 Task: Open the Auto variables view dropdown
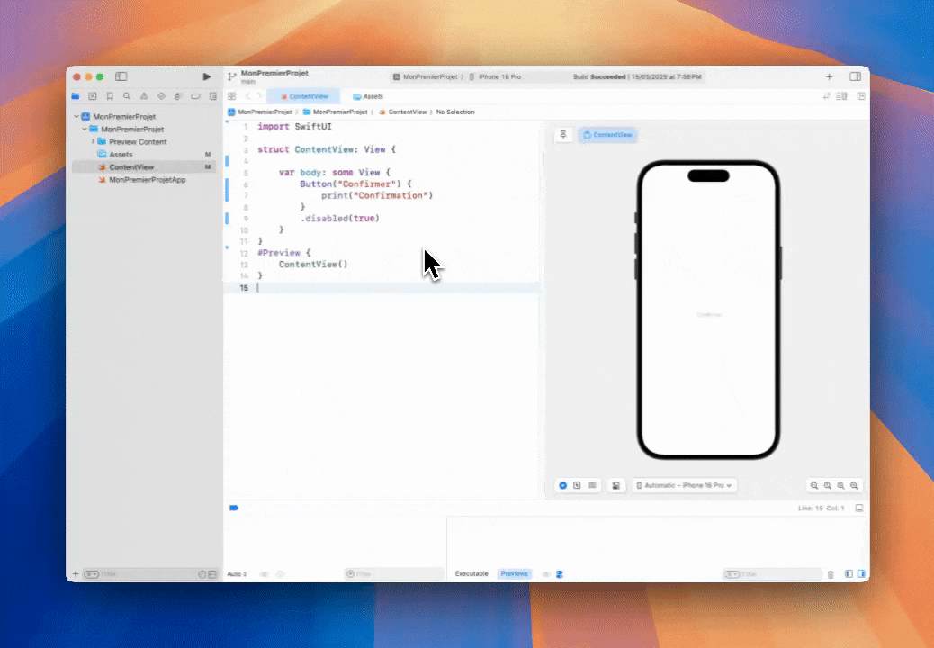point(237,574)
